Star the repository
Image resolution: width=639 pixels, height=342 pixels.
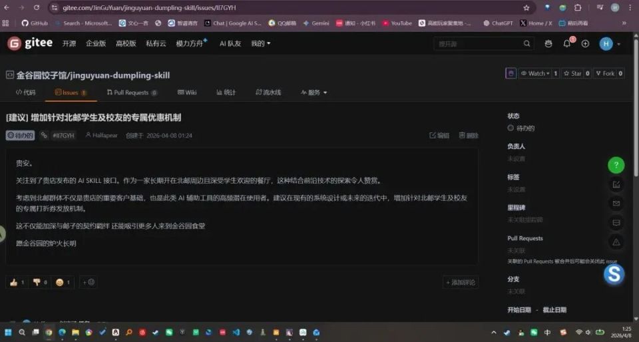click(x=572, y=73)
